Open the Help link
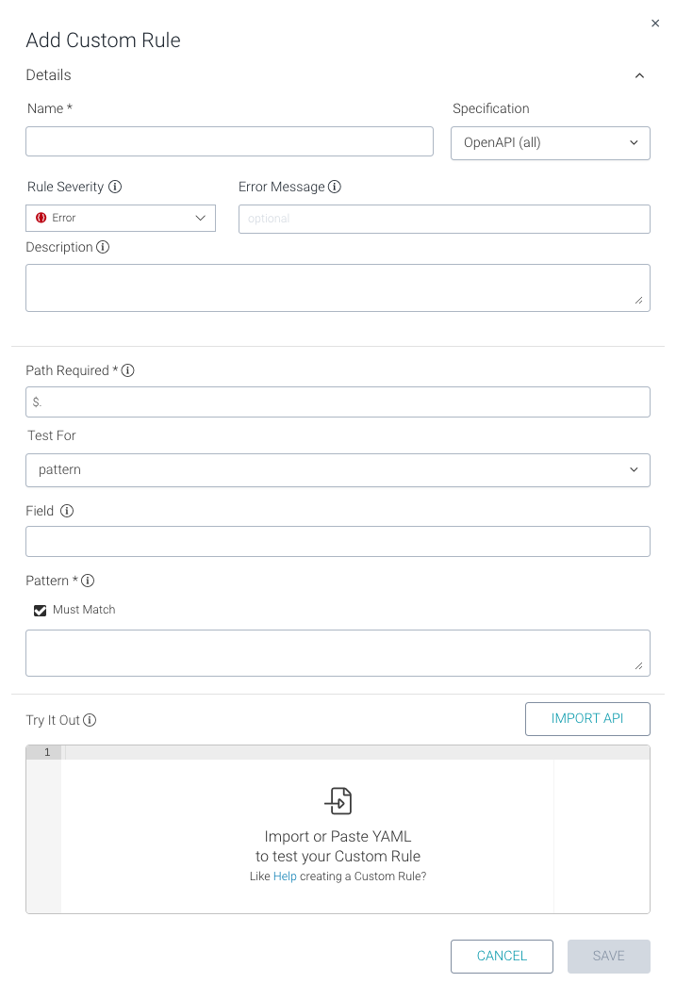Viewport: 676px width, 999px height. tap(285, 876)
